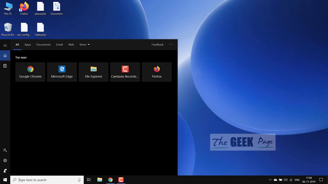The height and width of the screenshot is (184, 328).
Task: Switch to Chrome on the taskbar
Action: pos(110,180)
